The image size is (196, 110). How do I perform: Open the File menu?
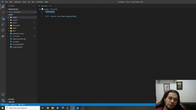6,2
